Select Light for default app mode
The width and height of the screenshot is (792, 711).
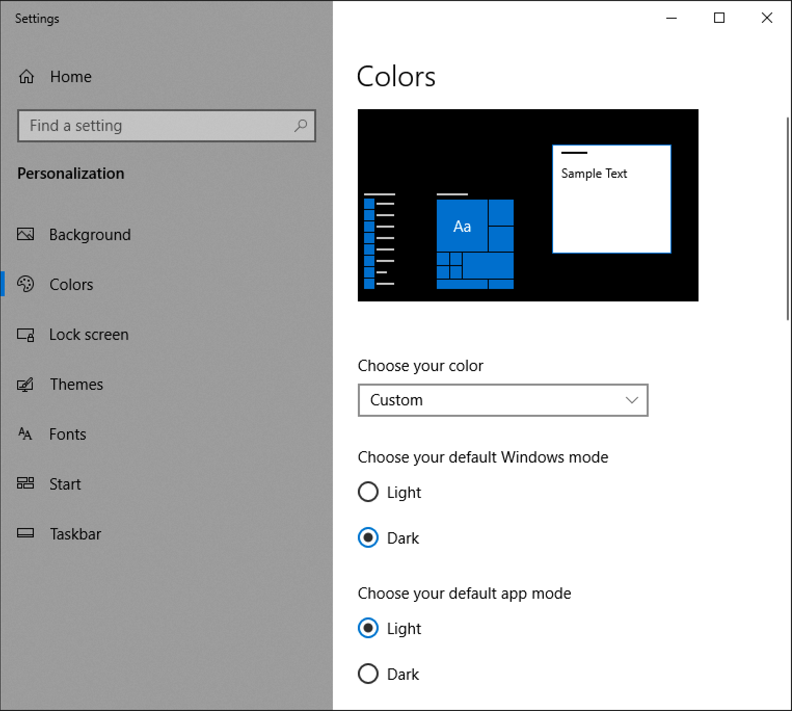(368, 628)
